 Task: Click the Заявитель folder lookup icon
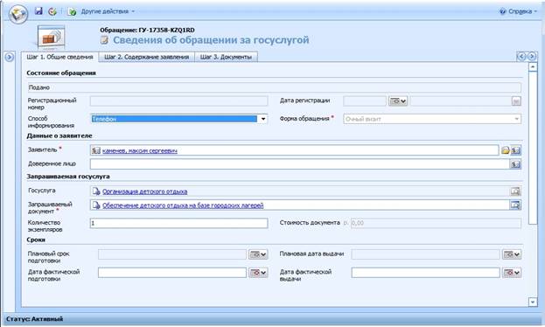[x=506, y=150]
